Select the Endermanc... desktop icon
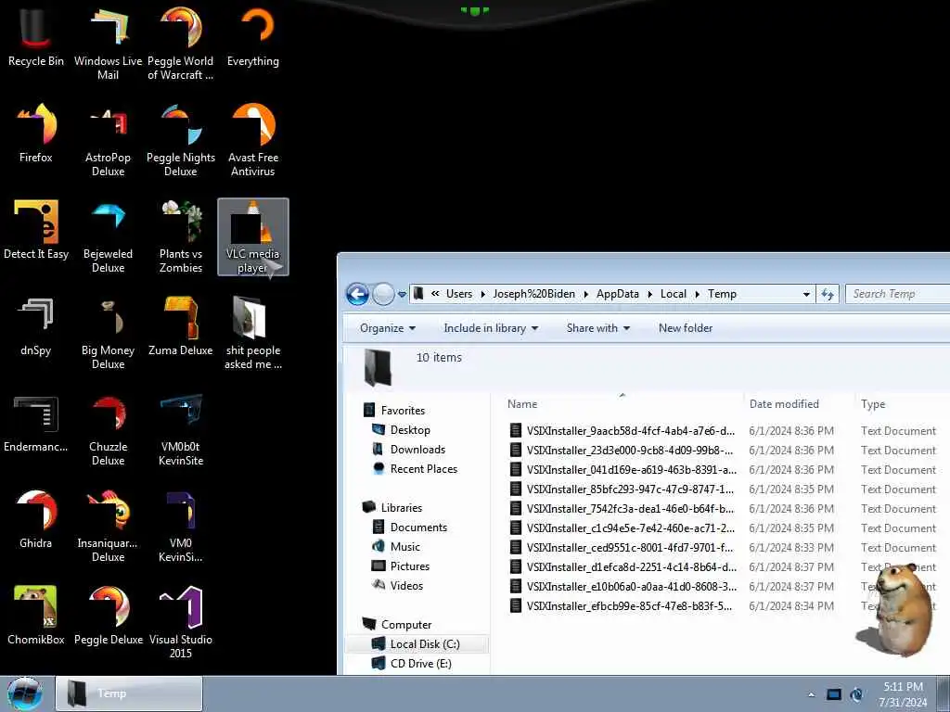The width and height of the screenshot is (950, 712). (36, 423)
